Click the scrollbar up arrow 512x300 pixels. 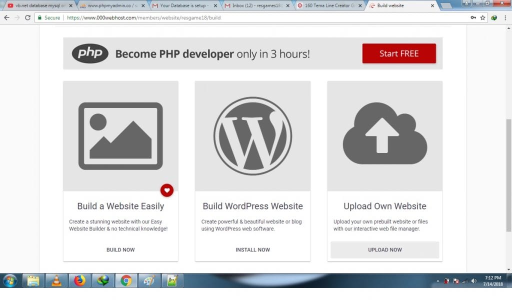point(508,28)
